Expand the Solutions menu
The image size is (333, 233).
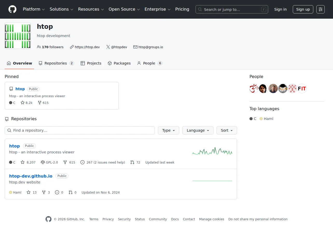pyautogui.click(x=61, y=9)
